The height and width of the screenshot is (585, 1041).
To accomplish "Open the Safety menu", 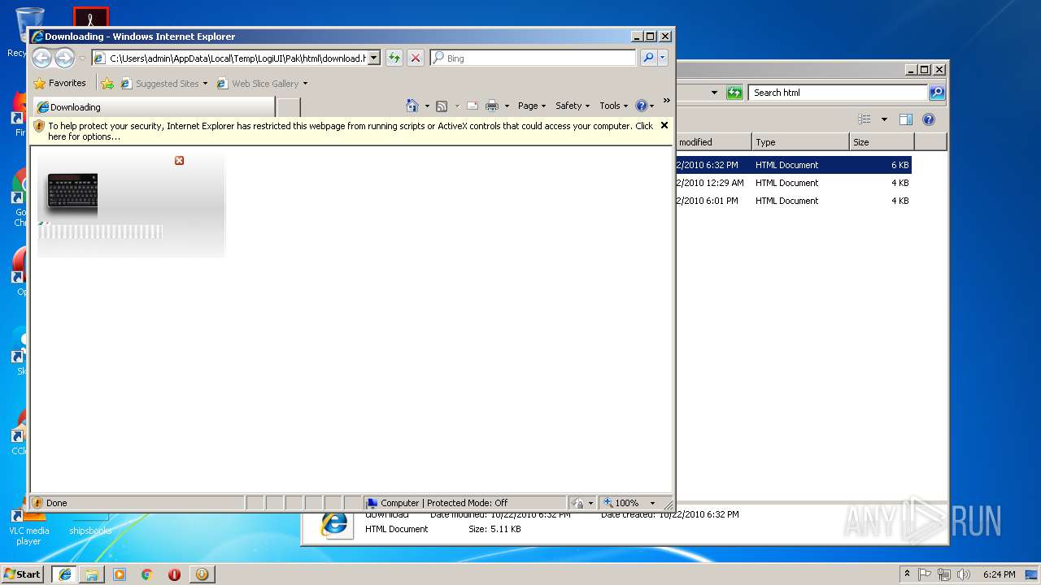I will click(573, 106).
